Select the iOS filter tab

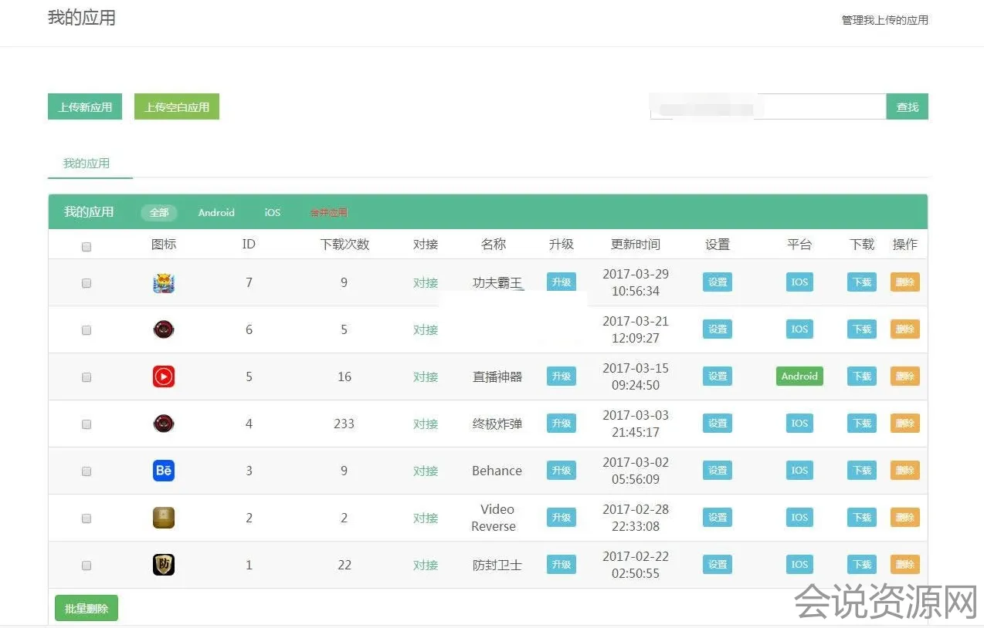tap(273, 213)
